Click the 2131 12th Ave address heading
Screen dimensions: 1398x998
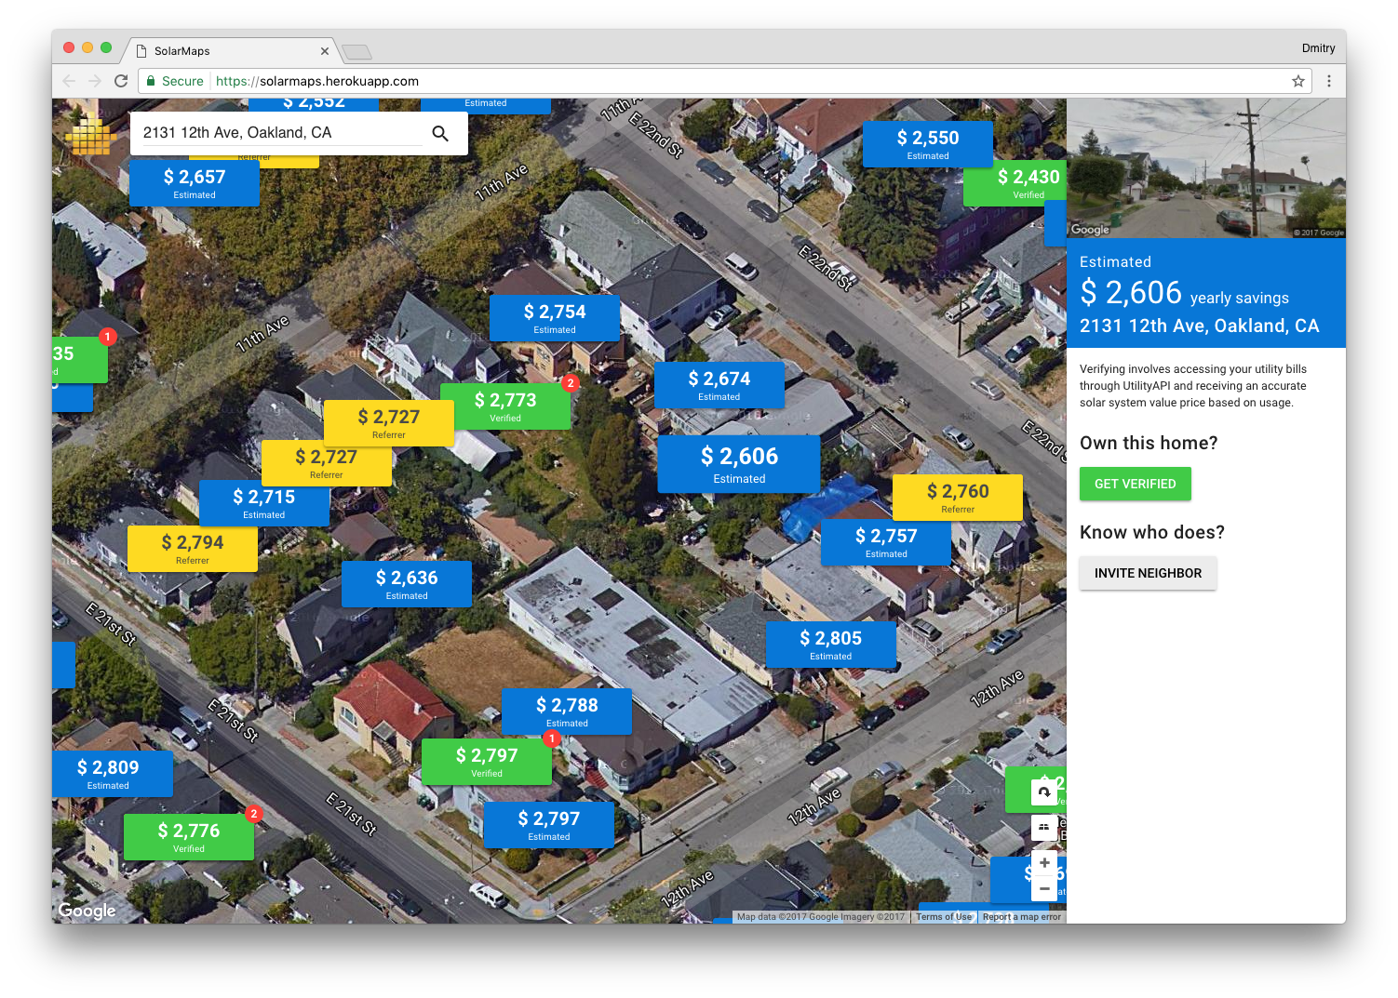[1200, 326]
